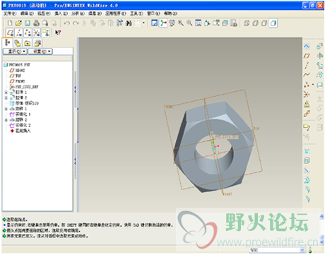Image resolution: width=325 pixels, height=255 pixels.
Task: Select the zoom in magnifier icon
Action: pyautogui.click(x=181, y=23)
